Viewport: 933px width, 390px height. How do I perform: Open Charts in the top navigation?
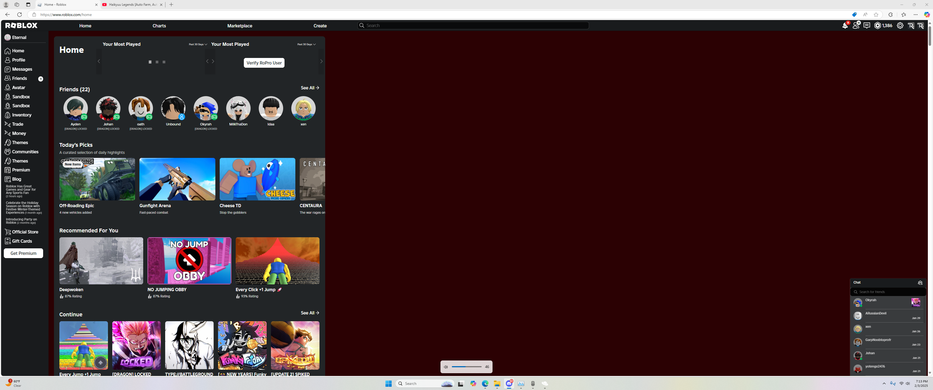pos(159,26)
